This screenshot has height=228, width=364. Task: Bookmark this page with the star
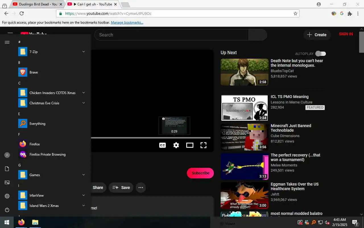tap(295, 13)
